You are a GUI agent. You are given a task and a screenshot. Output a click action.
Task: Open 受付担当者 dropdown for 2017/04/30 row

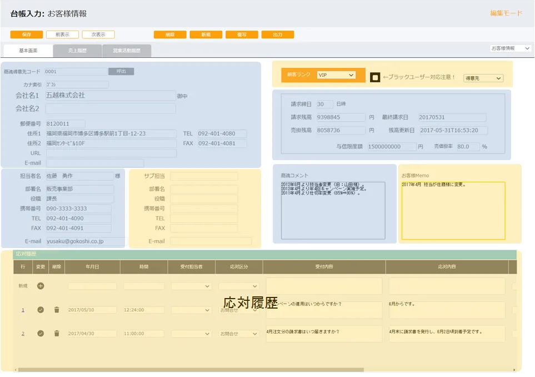(191, 334)
